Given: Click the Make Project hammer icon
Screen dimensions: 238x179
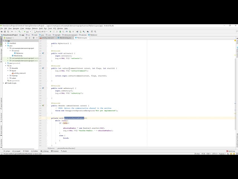Looking at the screenshot, I should click(x=19, y=32).
